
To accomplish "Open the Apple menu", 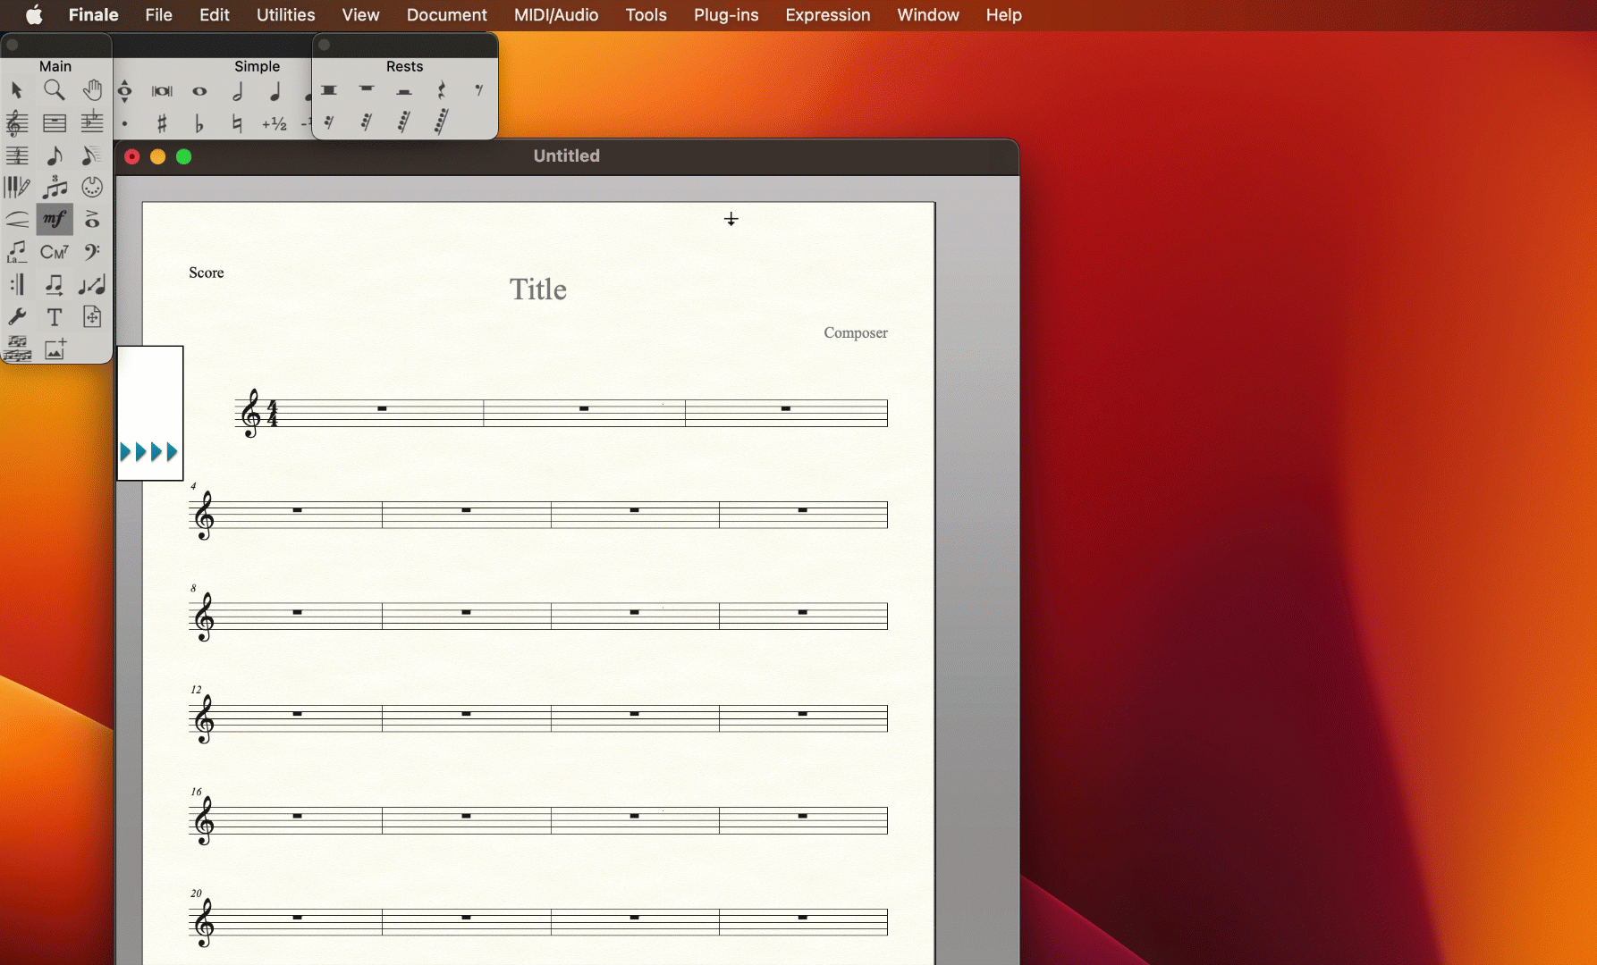I will point(34,15).
